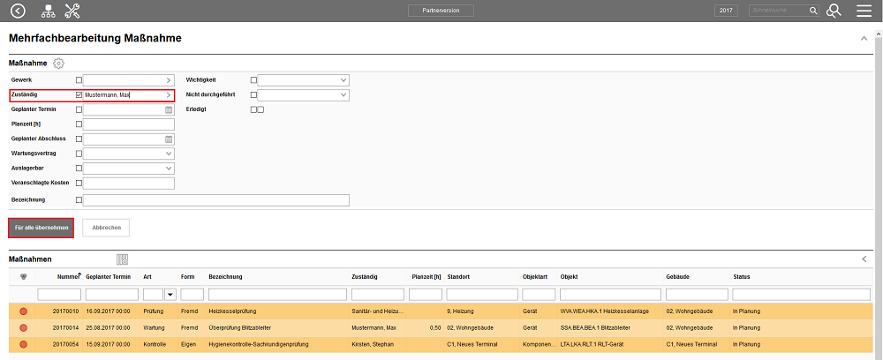Open the calendar picker for Geplanter Abschluss
Screen dimensions: 883x360
pos(168,139)
